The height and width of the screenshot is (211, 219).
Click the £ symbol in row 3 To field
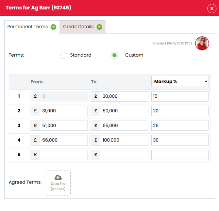click(96, 125)
